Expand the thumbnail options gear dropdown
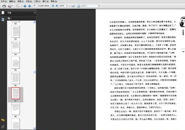The image size is (185, 130). pos(9,18)
